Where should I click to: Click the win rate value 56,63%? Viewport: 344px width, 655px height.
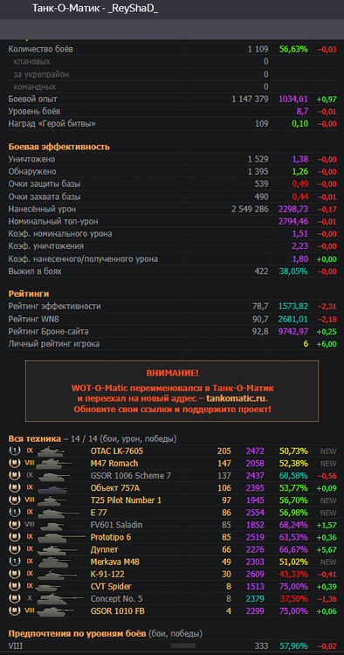pyautogui.click(x=293, y=49)
